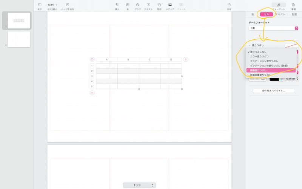Open the 書類 document inspector icon

[x=293, y=5]
